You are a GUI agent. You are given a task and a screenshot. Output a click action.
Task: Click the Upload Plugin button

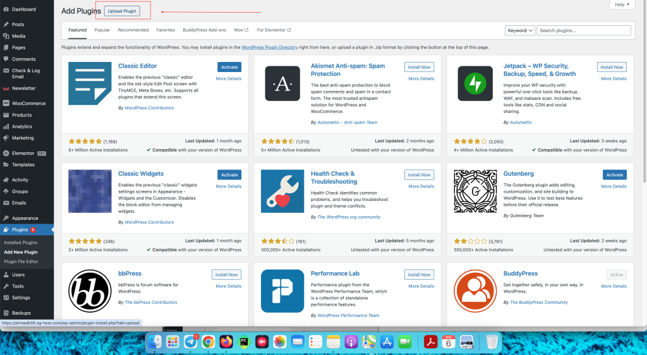[122, 11]
